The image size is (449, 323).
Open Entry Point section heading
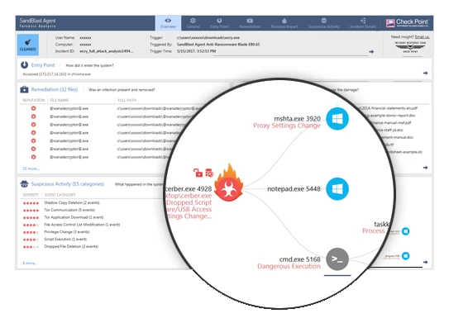coord(43,65)
